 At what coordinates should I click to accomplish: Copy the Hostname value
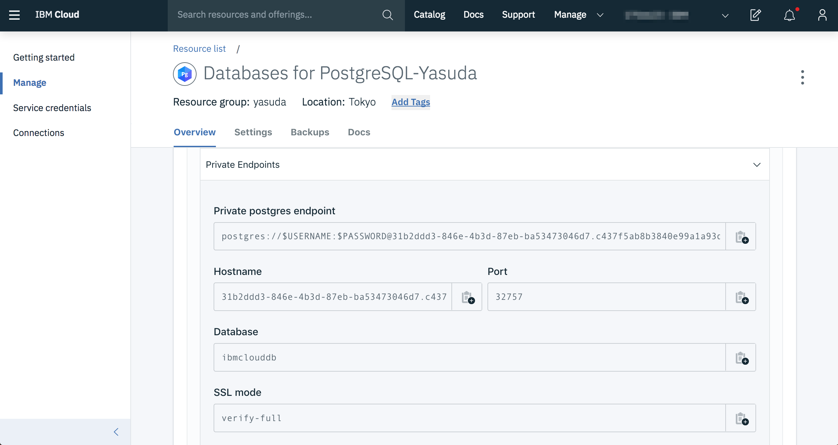[x=467, y=297]
